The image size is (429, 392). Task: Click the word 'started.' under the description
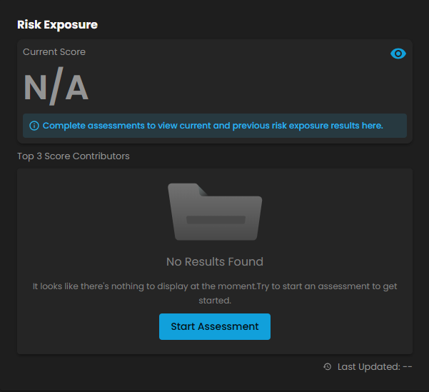pyautogui.click(x=215, y=301)
